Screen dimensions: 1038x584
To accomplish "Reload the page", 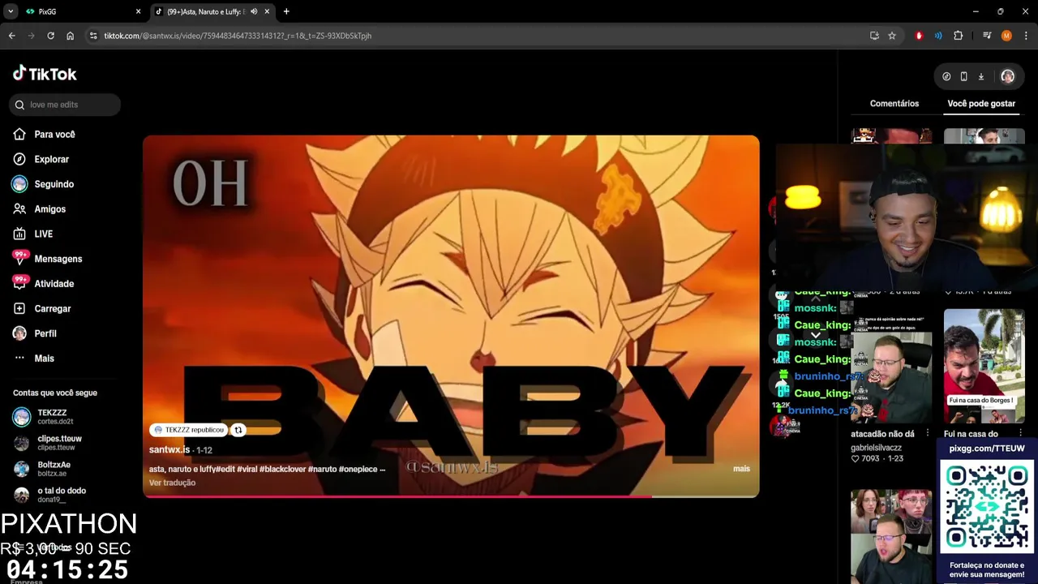I will pos(50,36).
